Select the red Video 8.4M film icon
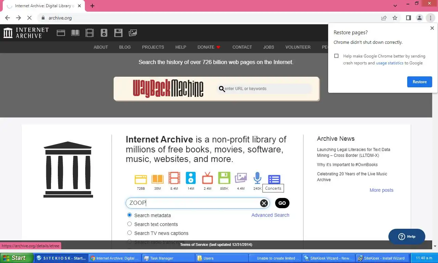The height and width of the screenshot is (263, 438). 174,178
